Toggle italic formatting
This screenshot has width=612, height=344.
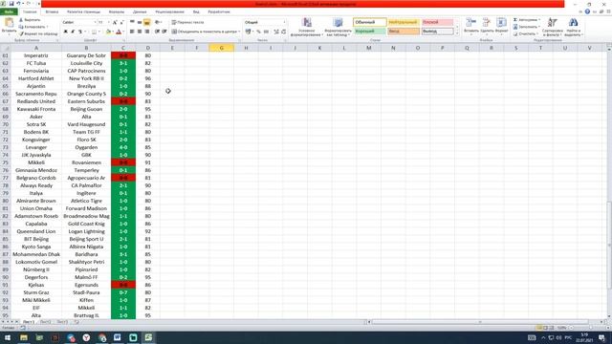click(73, 32)
